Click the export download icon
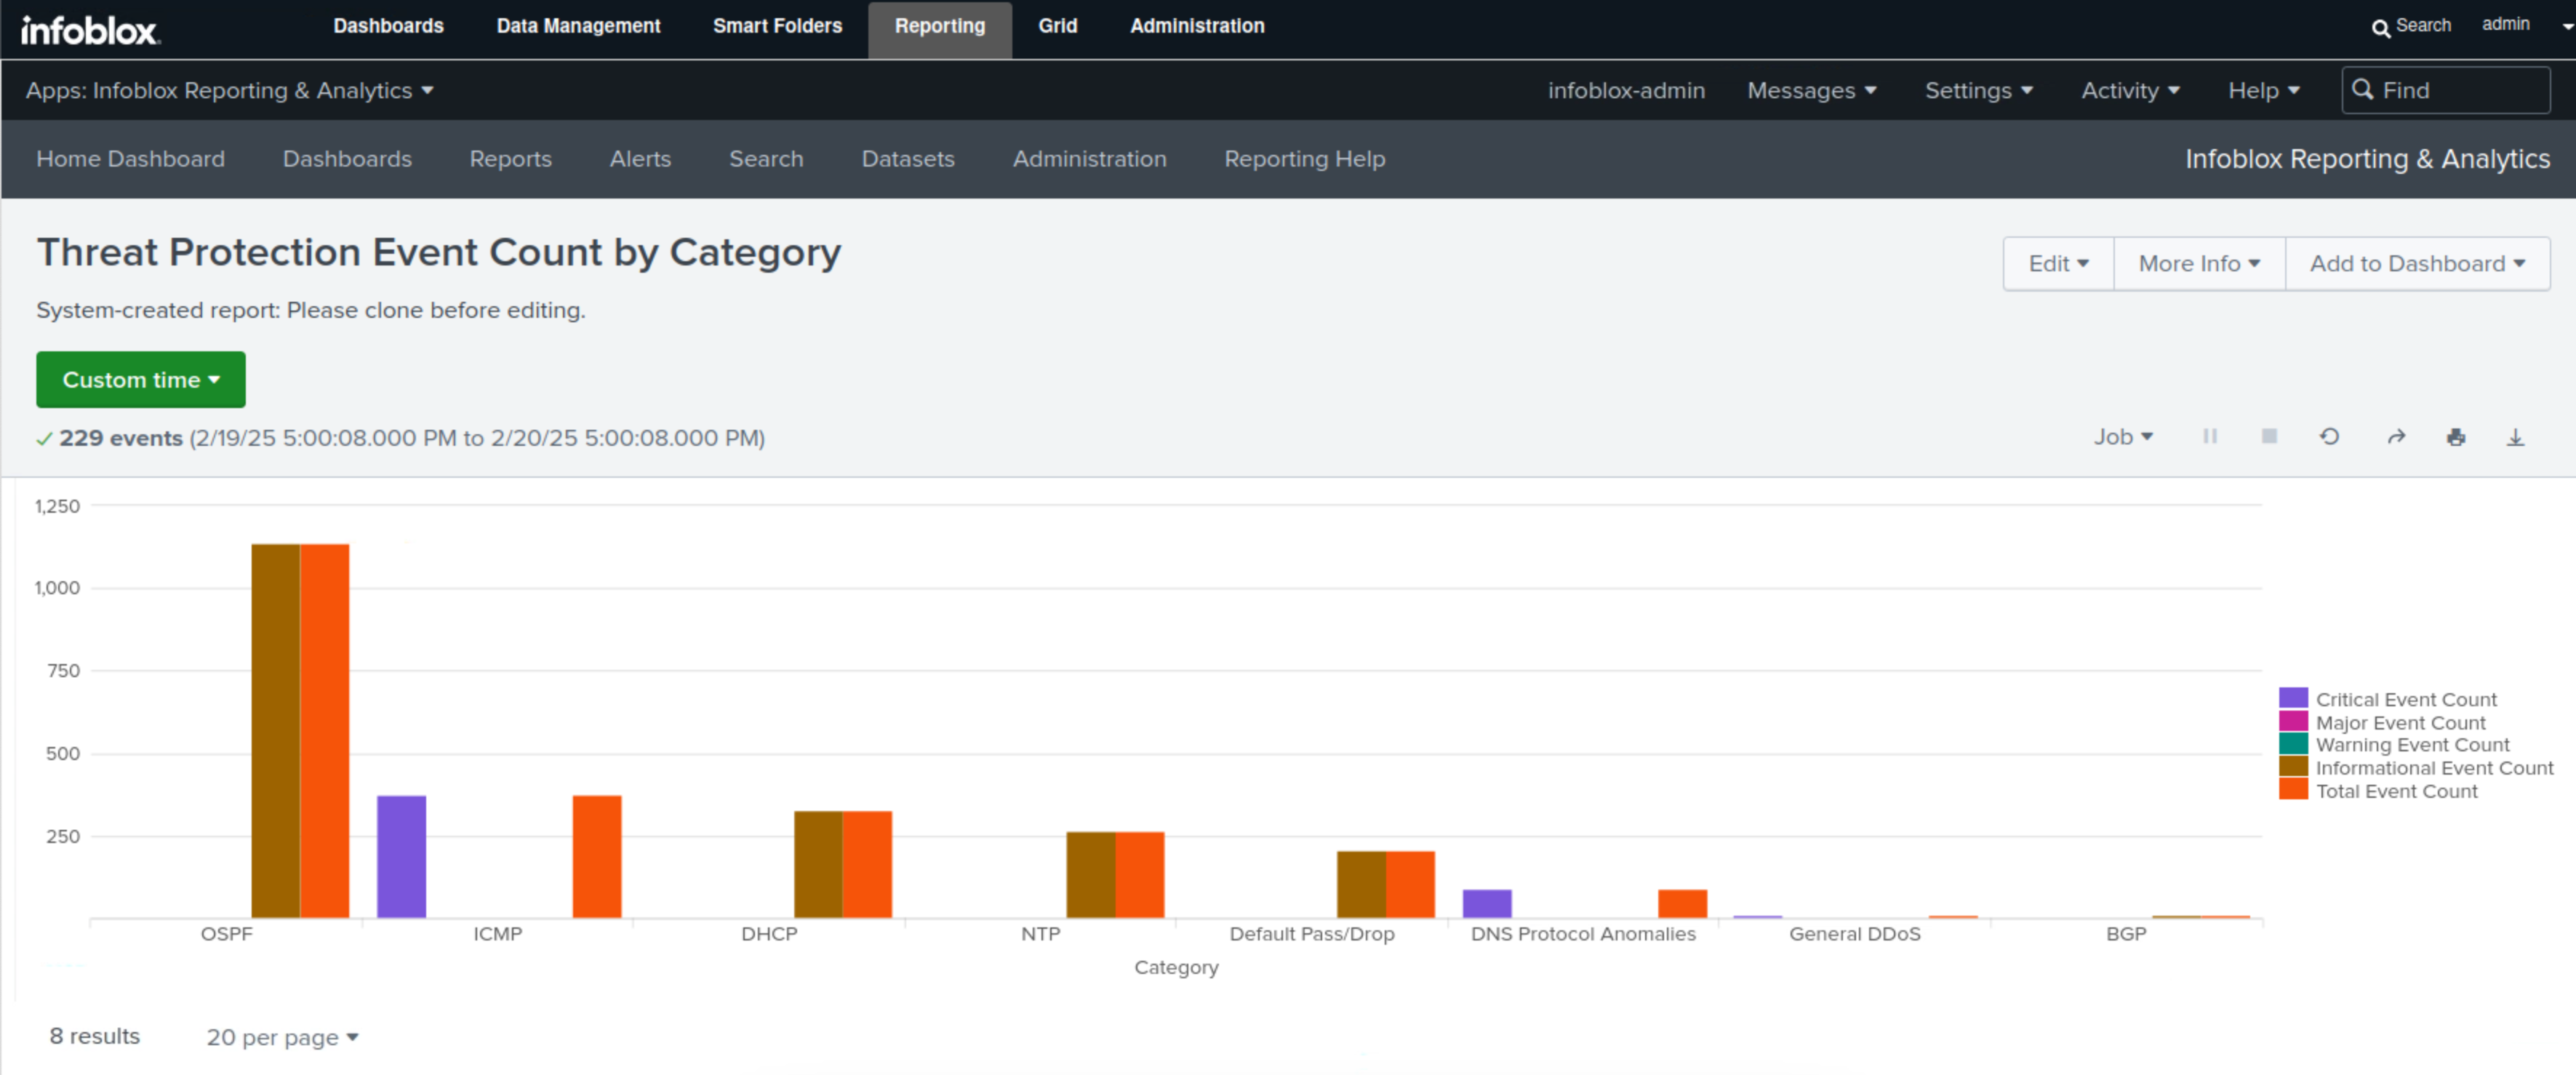 tap(2515, 437)
